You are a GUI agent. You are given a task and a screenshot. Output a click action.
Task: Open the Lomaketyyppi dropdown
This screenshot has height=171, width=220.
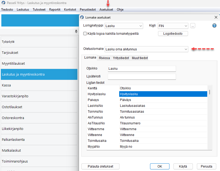[124, 26]
